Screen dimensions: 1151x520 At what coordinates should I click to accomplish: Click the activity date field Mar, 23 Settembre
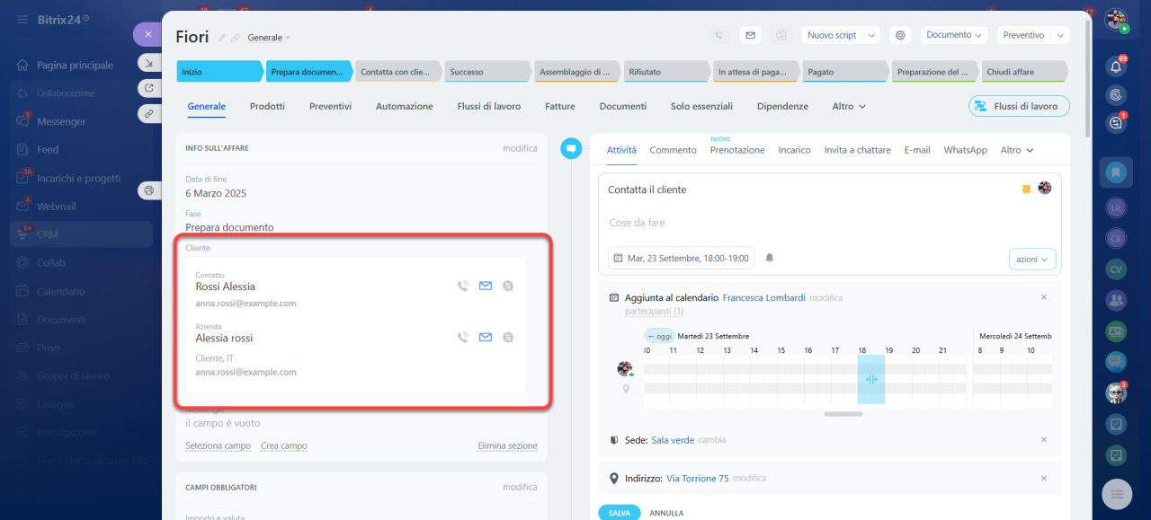[681, 258]
